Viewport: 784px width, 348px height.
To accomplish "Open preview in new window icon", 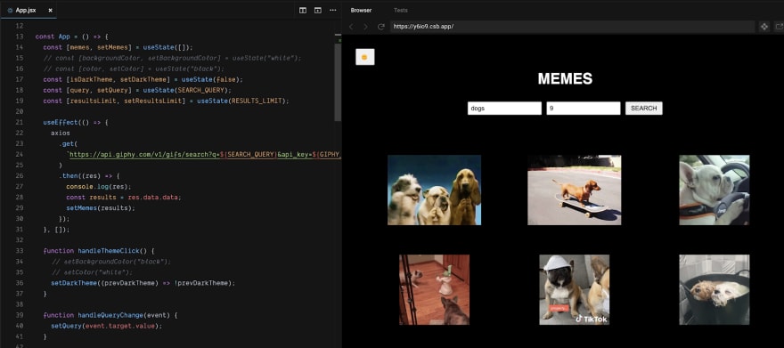I will [779, 27].
